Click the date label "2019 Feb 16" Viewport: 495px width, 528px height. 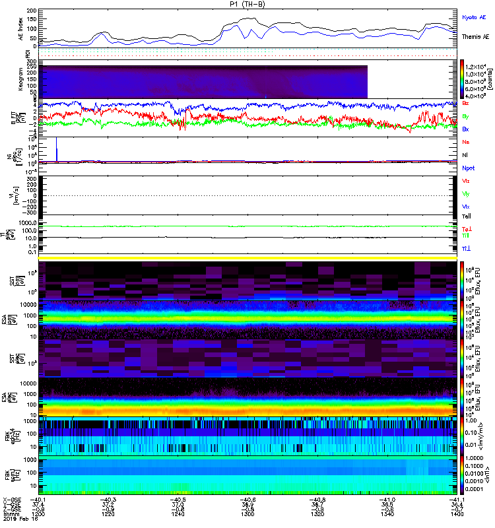[x=20, y=519]
